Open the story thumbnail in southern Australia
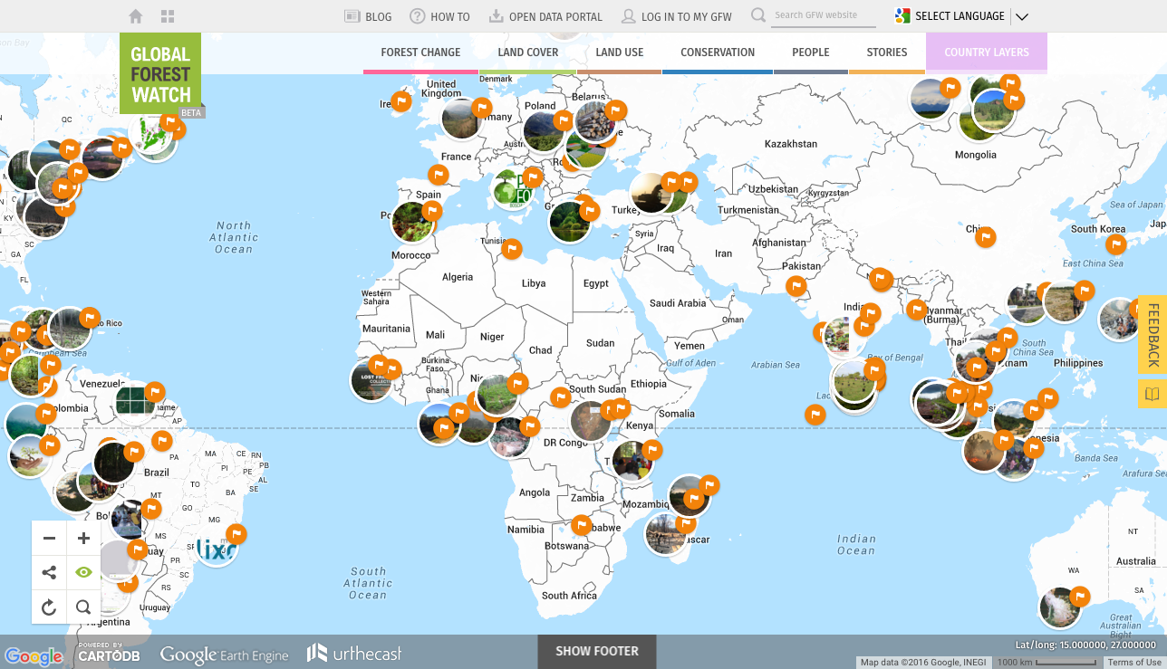 pos(1059,607)
